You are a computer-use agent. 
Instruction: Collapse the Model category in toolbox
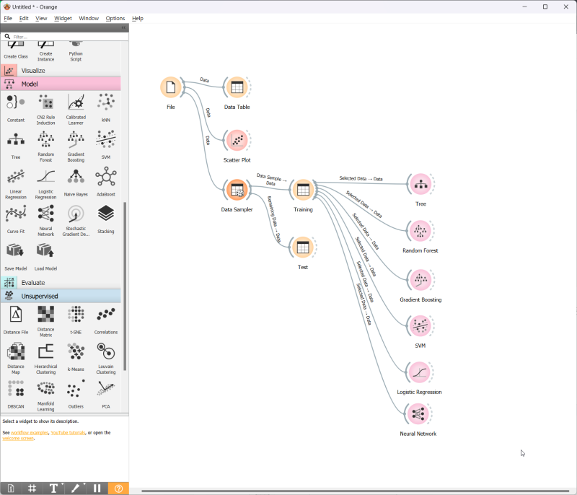pyautogui.click(x=61, y=84)
